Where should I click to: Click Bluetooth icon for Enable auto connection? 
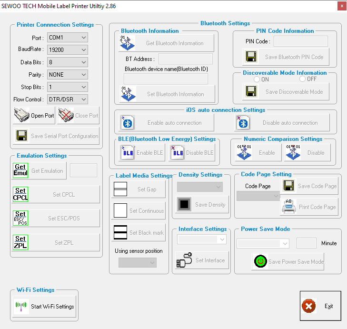pyautogui.click(x=128, y=122)
